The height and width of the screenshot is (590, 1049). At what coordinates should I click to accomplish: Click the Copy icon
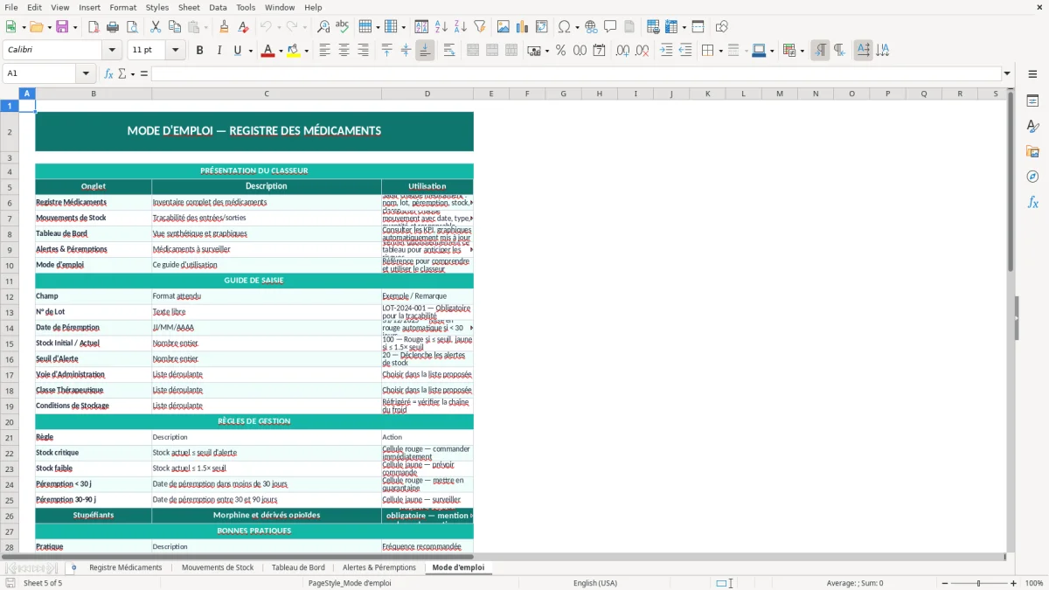(x=175, y=27)
